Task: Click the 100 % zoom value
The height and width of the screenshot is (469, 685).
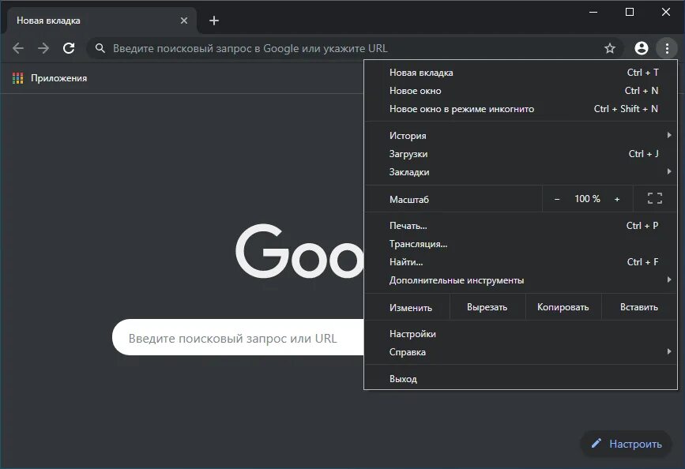Action: pyautogui.click(x=587, y=199)
